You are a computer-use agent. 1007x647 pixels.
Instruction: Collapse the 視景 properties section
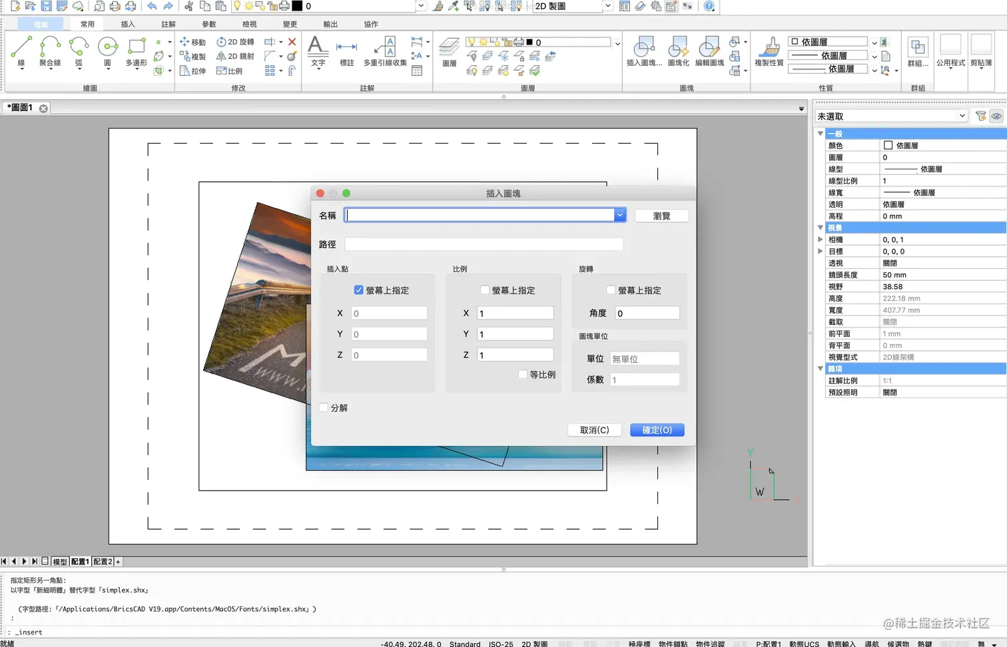821,228
